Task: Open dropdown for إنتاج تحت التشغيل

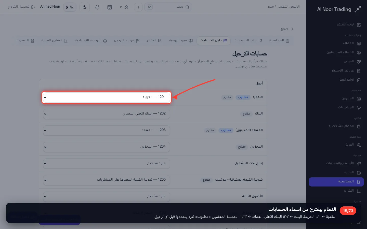Action: tap(107, 163)
